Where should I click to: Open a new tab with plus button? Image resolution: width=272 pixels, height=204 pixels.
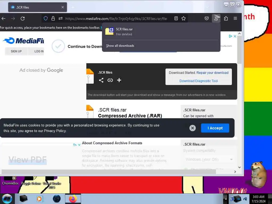73,7
